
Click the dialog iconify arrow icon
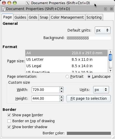click(x=105, y=9)
